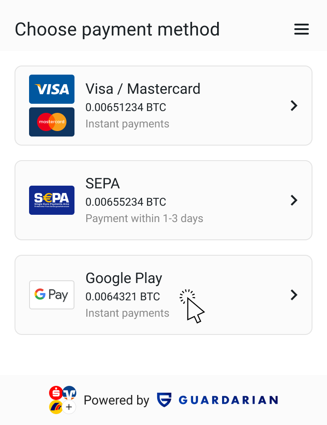Click the Visa logo
327x425 pixels.
52,89
